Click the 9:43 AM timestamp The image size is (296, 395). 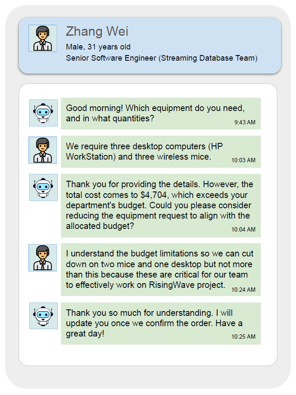click(x=245, y=123)
